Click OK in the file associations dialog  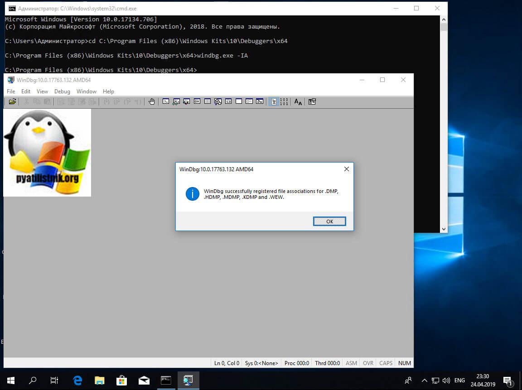pos(329,221)
